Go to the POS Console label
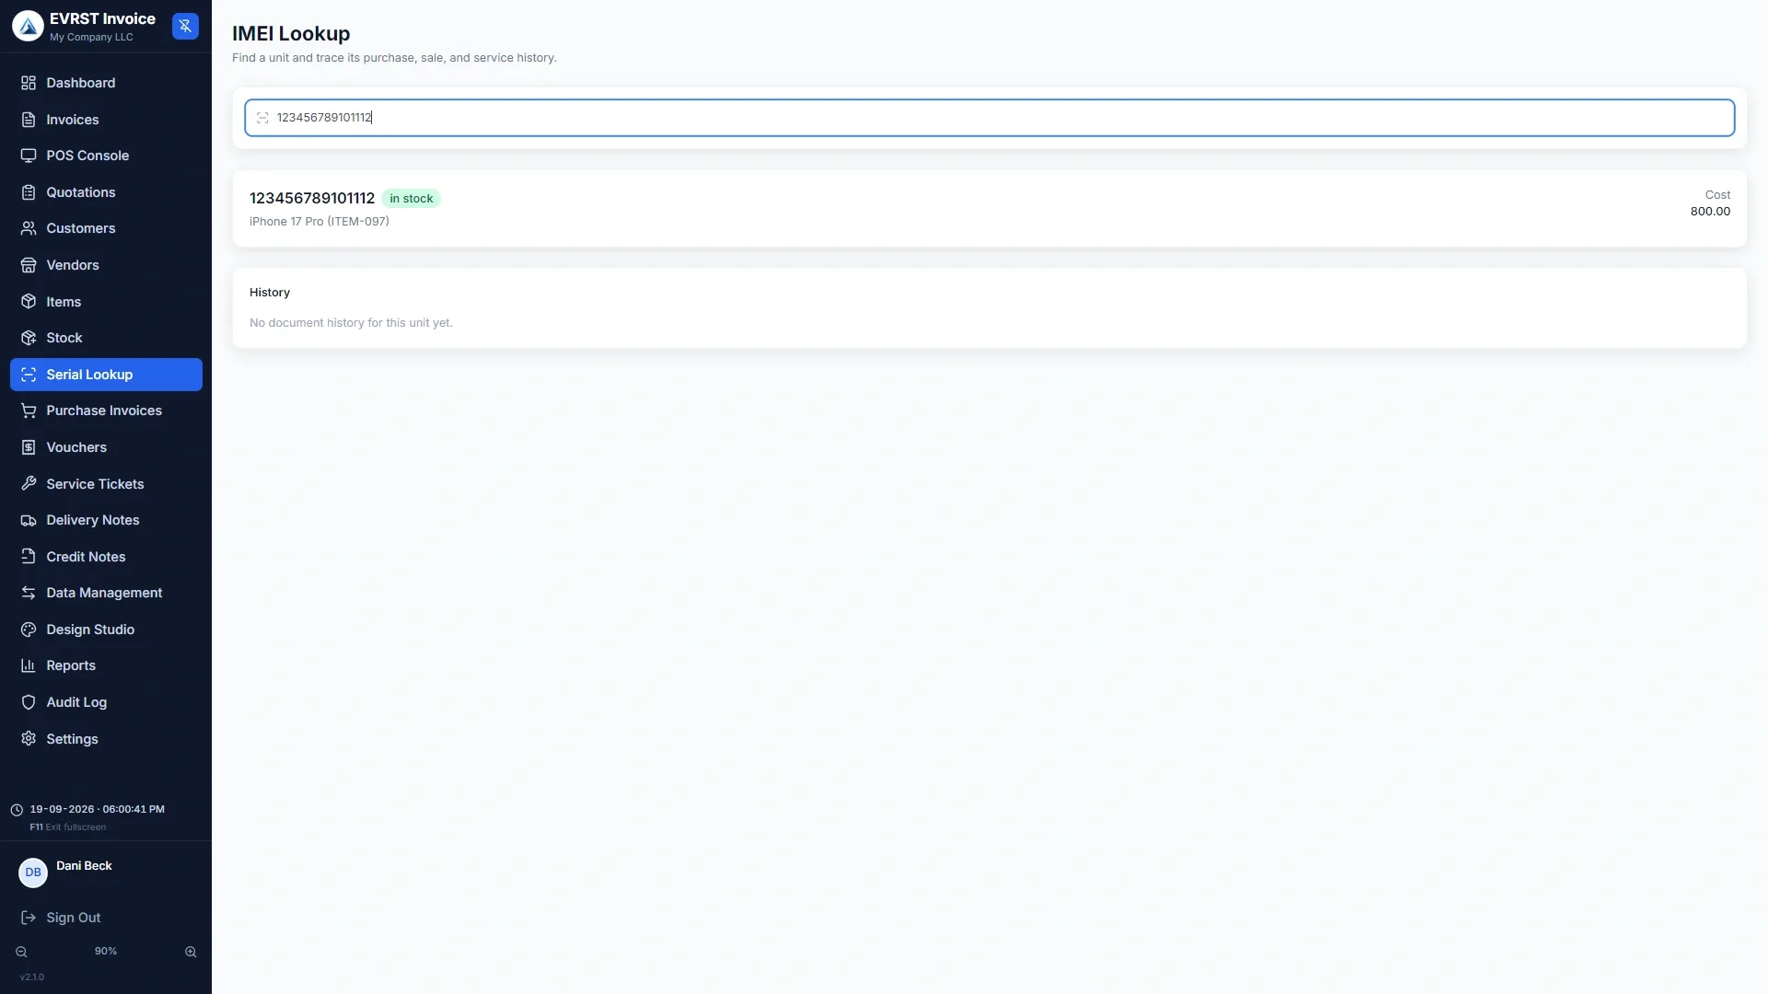Viewport: 1768px width, 994px height. coord(87,156)
